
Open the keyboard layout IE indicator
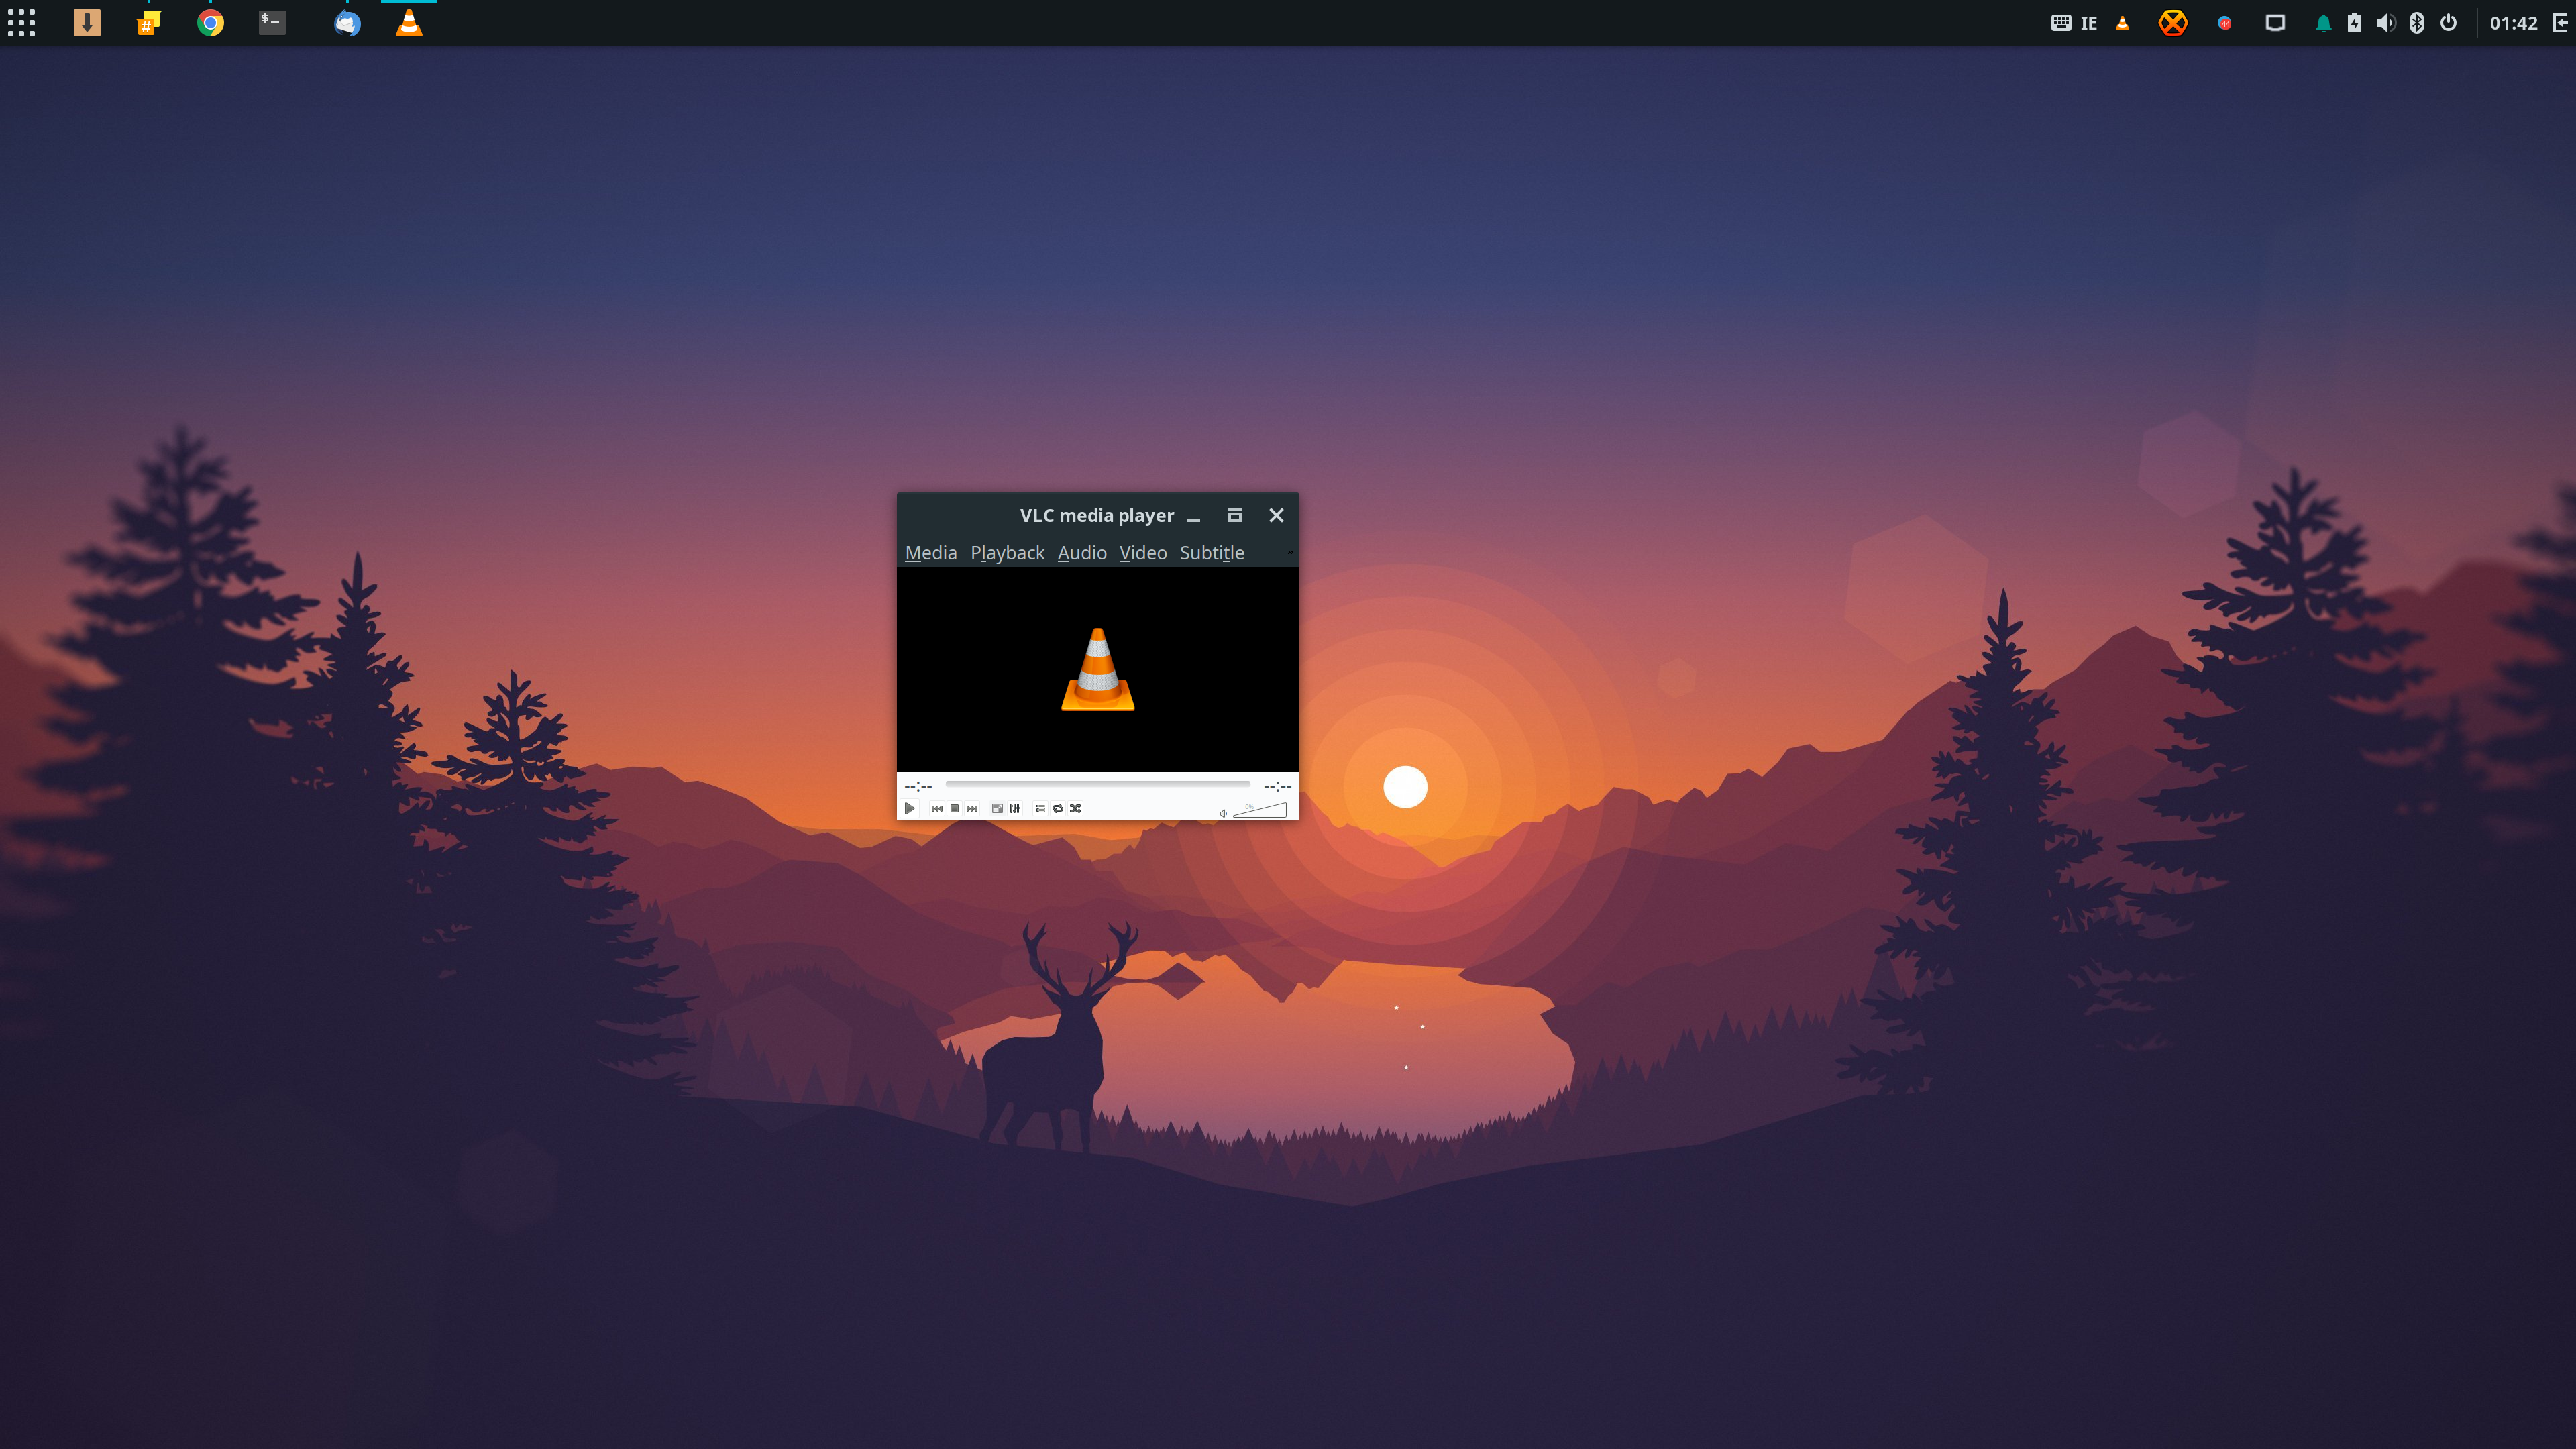(x=2074, y=23)
